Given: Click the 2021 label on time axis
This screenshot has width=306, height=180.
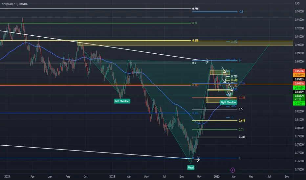Looking at the screenshot, I should click(x=7, y=176).
